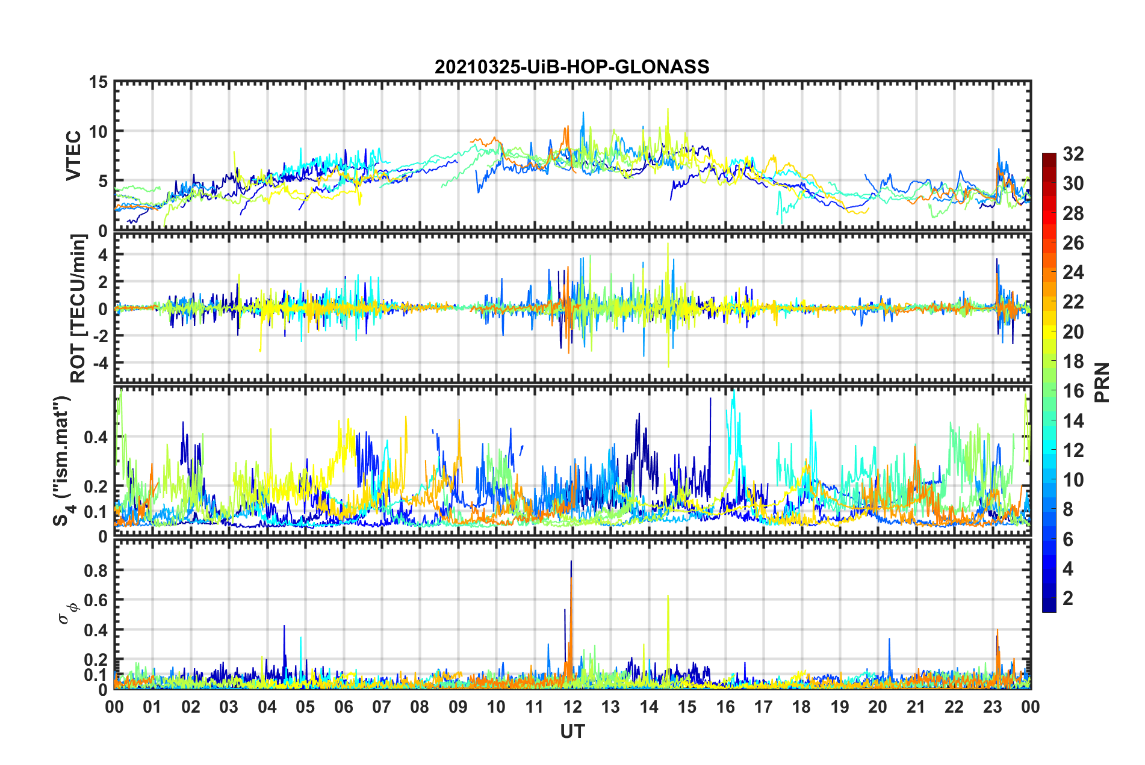
Task: Click the x-axis tick label 11
Action: tap(535, 707)
